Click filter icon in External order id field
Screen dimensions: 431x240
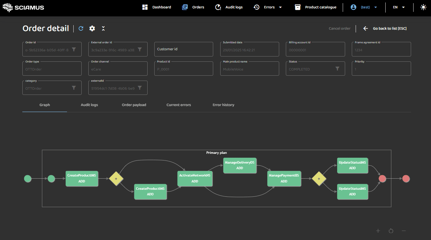[140, 50]
